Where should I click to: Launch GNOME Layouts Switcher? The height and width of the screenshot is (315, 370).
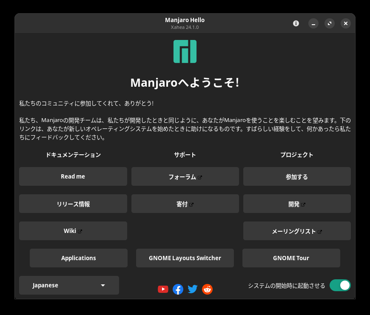[x=185, y=258]
